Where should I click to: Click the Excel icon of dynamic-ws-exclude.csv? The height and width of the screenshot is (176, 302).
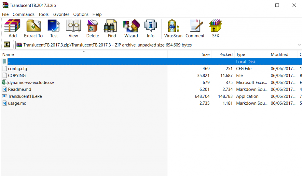pyautogui.click(x=4, y=83)
